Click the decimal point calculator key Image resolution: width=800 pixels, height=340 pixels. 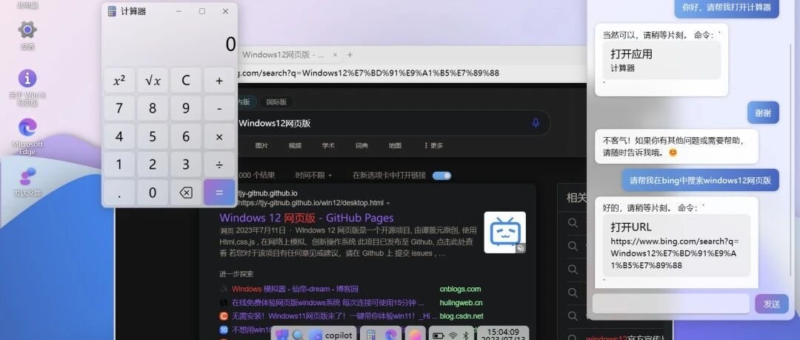[x=119, y=193]
